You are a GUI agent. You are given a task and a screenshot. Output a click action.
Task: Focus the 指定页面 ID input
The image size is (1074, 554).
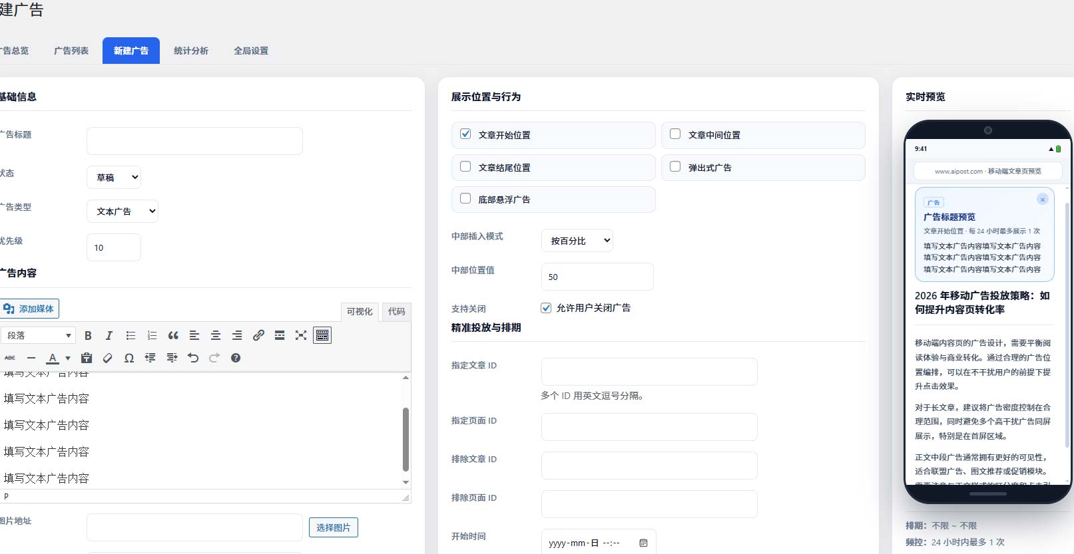pyautogui.click(x=649, y=427)
